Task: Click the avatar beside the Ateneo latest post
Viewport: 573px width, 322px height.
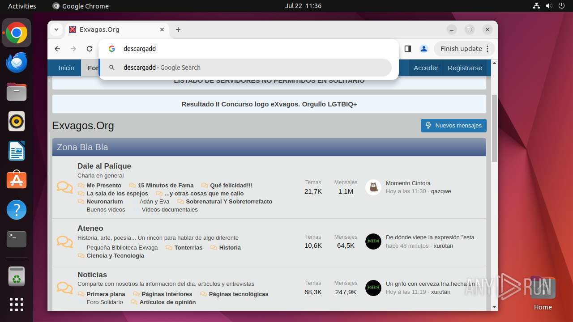Action: pyautogui.click(x=373, y=241)
